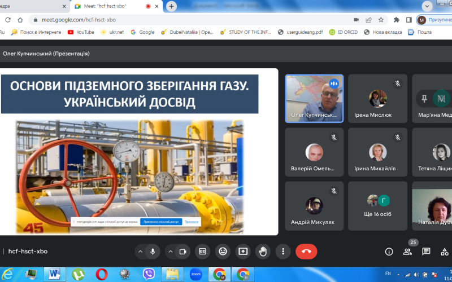Viewport: 452px width, 282px height.
Task: Open a new Chrome tab
Action: click(171, 6)
